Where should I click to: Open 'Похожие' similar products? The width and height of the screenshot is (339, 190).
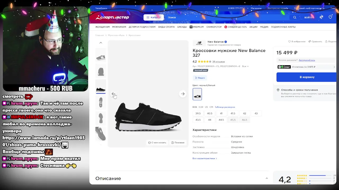click(178, 142)
